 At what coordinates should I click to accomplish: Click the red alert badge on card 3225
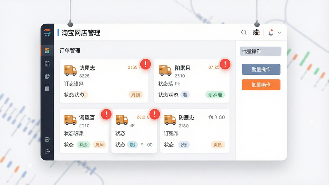146,64
